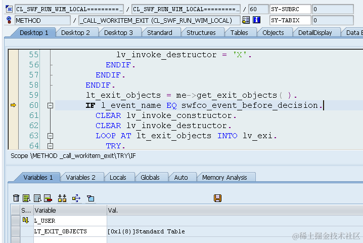Click the L_USER variable cell
This screenshot has width=363, height=243.
[70, 221]
